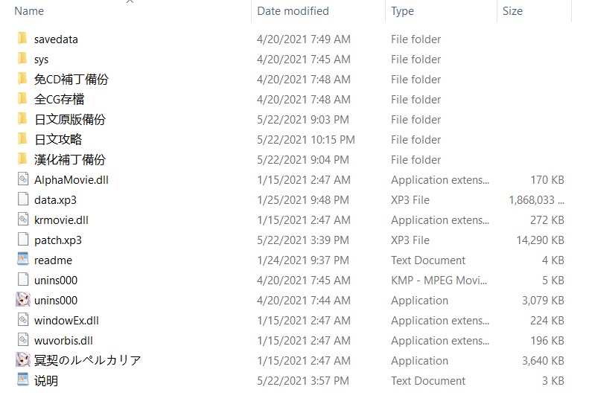Screen dimensions: 595x410
Task: Select the sys folder icon
Action: (23, 59)
